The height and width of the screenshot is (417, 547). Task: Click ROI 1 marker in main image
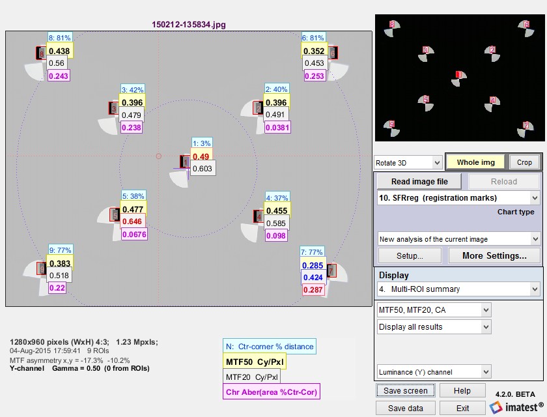pos(185,162)
